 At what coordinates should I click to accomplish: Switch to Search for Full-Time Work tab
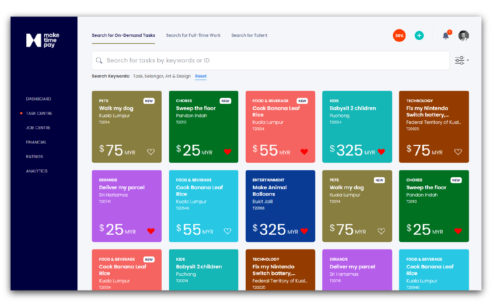coord(193,35)
